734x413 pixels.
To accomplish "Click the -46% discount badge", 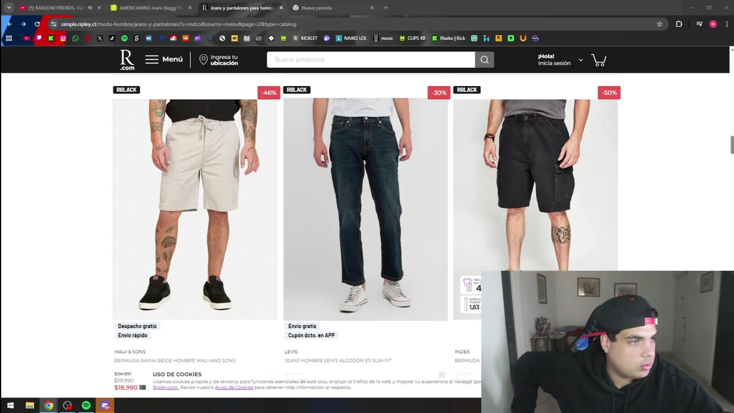I will click(x=269, y=93).
